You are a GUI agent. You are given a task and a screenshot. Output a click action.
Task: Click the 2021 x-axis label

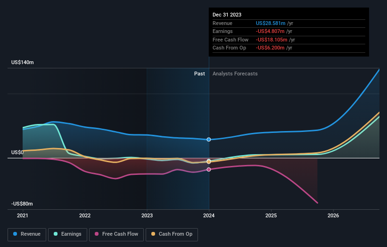coord(23,215)
